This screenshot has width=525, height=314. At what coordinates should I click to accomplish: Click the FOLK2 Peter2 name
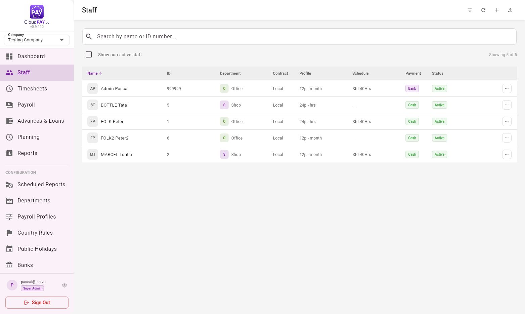(x=115, y=138)
